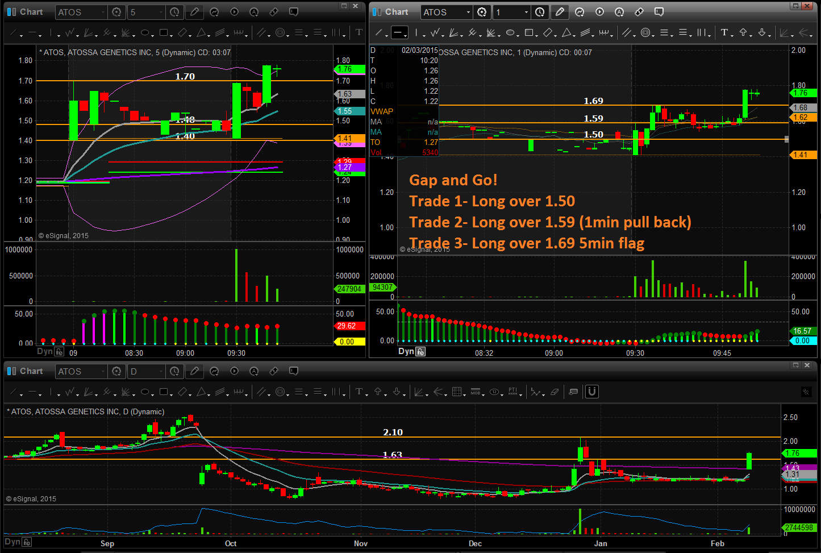
Task: Click the 2.10 line label in daily chart
Action: point(393,433)
